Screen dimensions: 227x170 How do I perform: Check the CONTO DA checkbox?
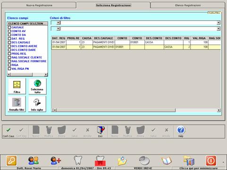(9, 35)
